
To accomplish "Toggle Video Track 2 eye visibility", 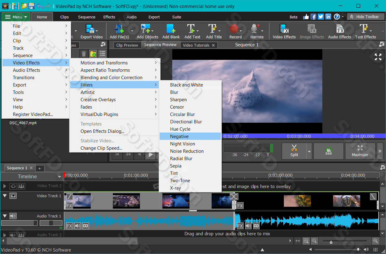I will coord(13,186).
